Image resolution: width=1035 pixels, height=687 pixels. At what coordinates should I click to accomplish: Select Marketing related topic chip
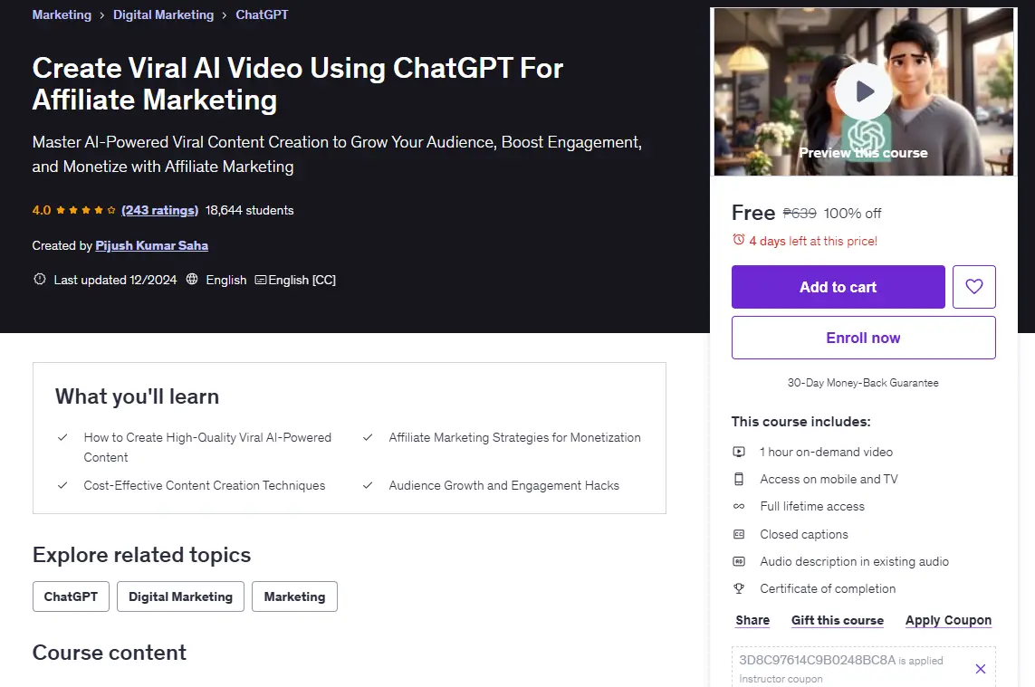tap(294, 596)
